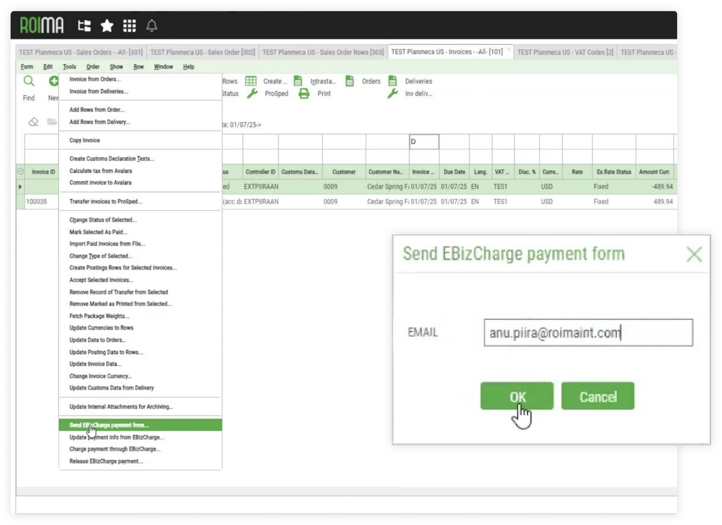The width and height of the screenshot is (722, 525).
Task: Click the EMAIL input field
Action: pos(588,333)
